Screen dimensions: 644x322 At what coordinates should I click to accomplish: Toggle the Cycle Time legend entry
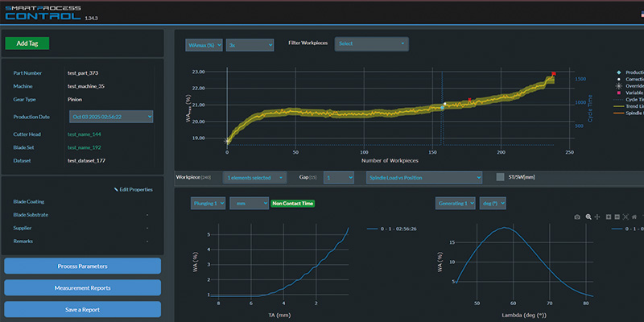coord(628,99)
